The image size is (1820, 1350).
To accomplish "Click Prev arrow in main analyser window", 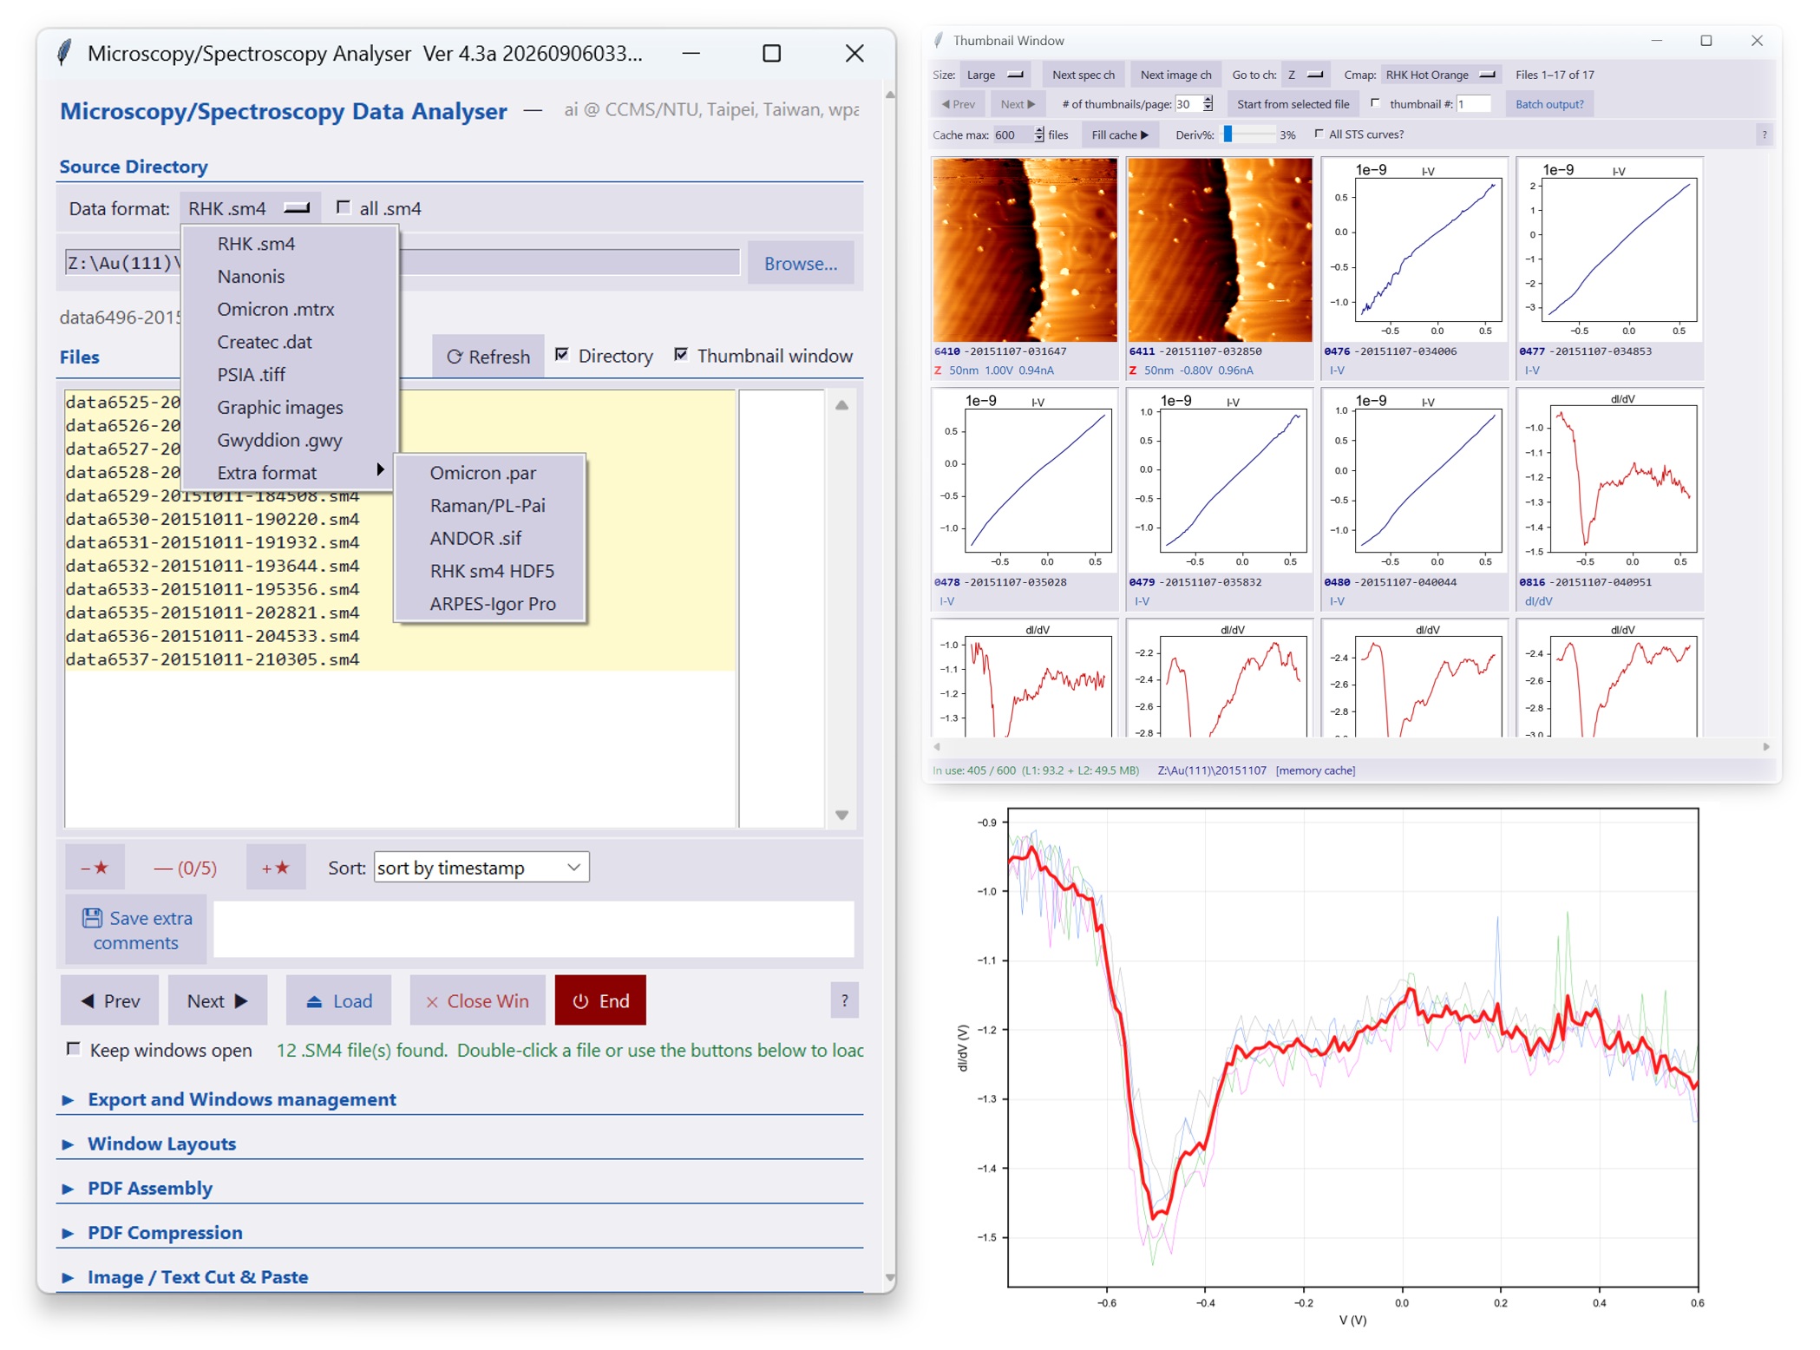I will point(110,1001).
